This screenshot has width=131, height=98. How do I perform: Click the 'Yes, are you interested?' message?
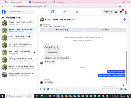click(116, 72)
